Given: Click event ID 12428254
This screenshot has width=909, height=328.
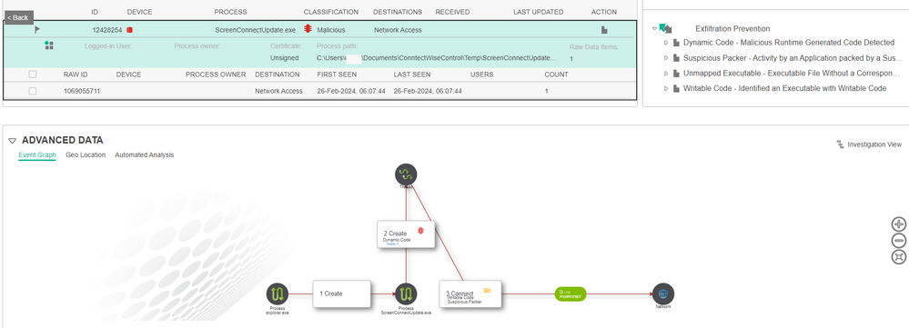Looking at the screenshot, I should tap(107, 29).
